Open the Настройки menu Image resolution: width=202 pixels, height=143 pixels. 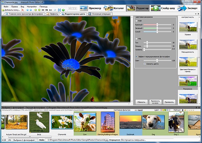click(32, 7)
